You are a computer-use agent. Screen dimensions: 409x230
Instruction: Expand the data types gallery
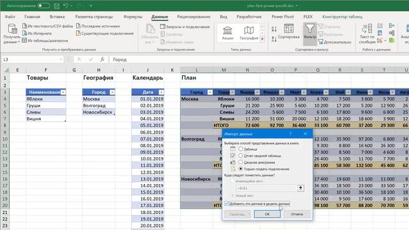pos(263,39)
